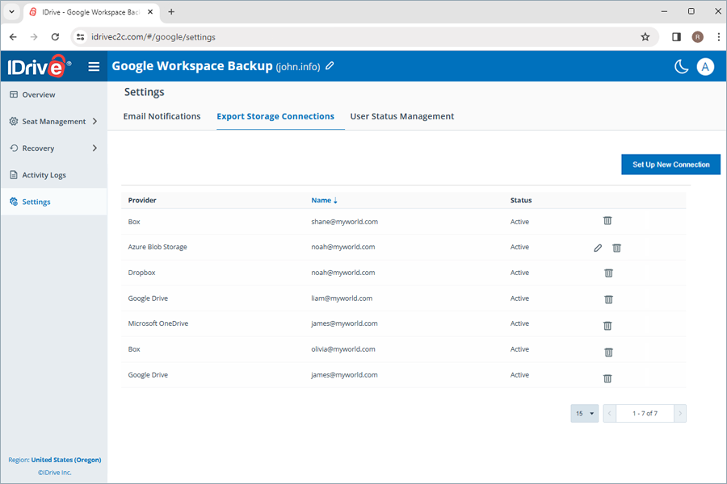Viewport: 727px width, 484px height.
Task: Open the account avatar menu
Action: point(705,66)
